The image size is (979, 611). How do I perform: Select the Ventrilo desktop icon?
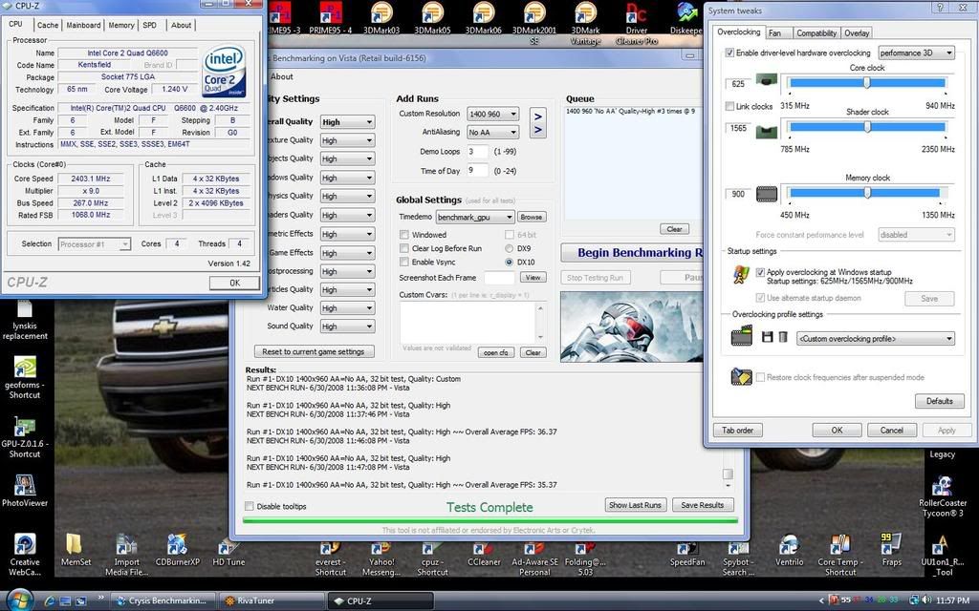(789, 549)
